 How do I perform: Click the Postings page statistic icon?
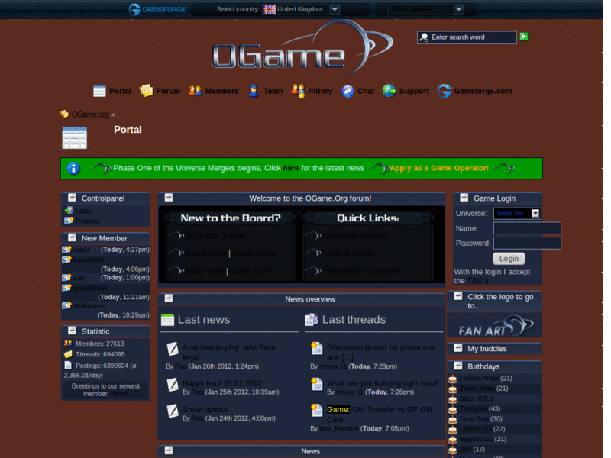click(x=68, y=365)
